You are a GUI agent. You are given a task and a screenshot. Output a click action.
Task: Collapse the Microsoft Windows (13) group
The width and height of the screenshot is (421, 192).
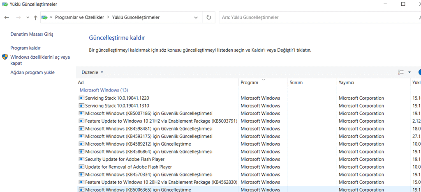tap(104, 90)
